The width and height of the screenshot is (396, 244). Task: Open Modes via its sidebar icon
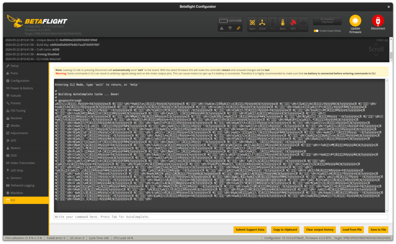(8, 126)
